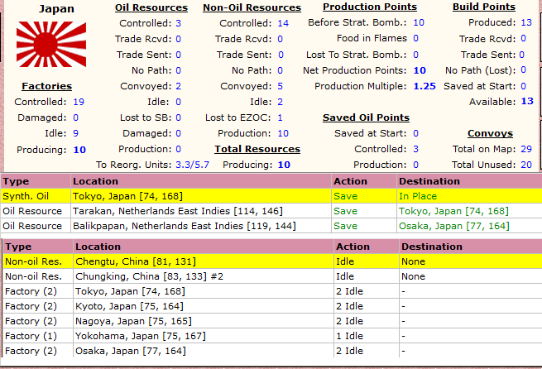542x369 pixels.
Task: Click the Japan rising sun flag
Action: pos(51,44)
